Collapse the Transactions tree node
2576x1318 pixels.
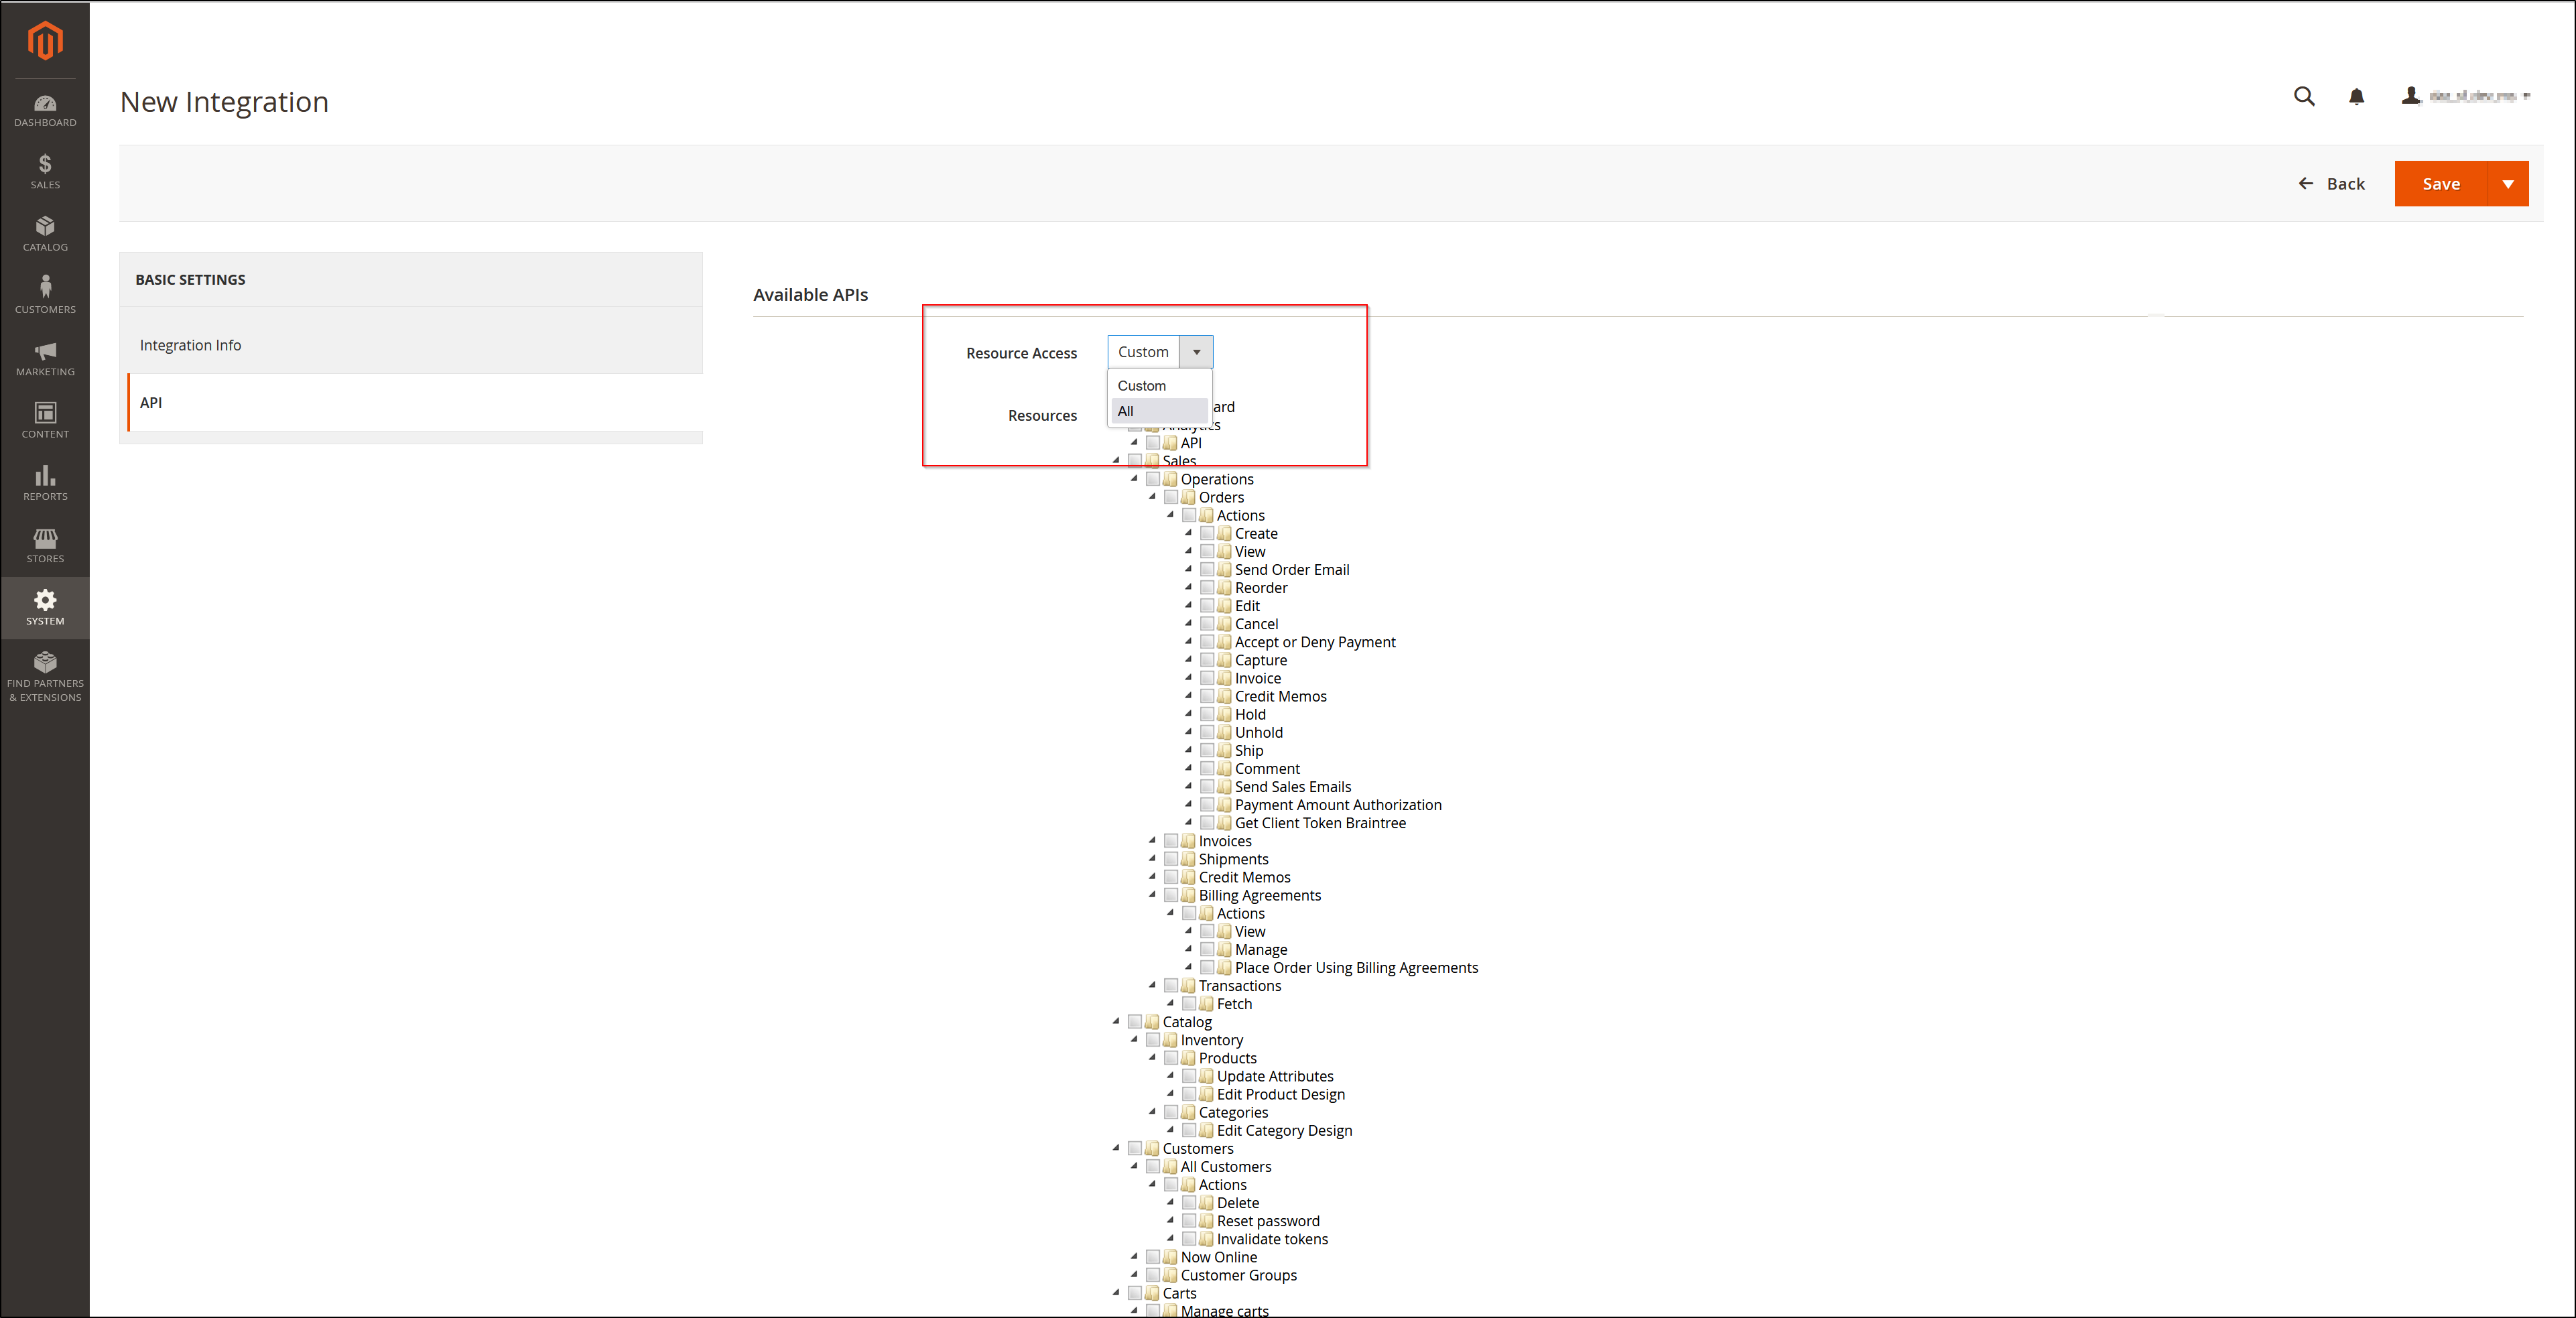1152,986
